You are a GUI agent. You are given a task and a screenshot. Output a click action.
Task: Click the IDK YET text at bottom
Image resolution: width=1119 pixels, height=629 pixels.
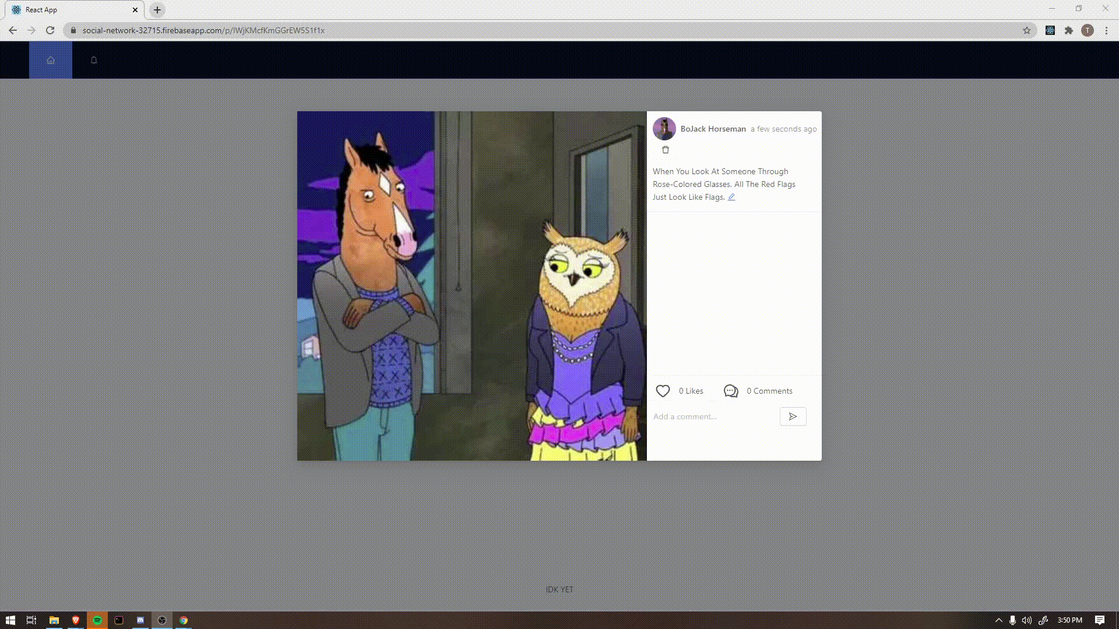[559, 589]
